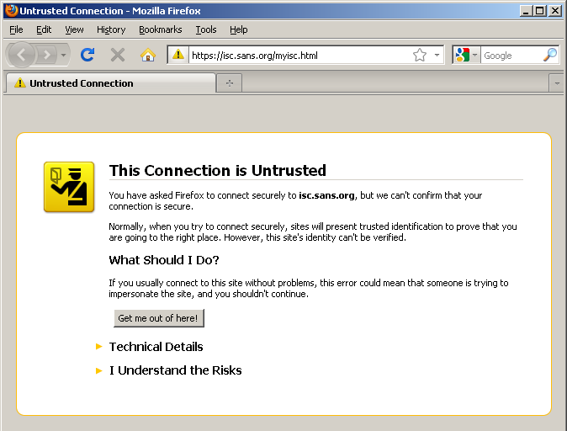Click the search magnifying glass icon
This screenshot has height=431, width=567.
(x=550, y=56)
